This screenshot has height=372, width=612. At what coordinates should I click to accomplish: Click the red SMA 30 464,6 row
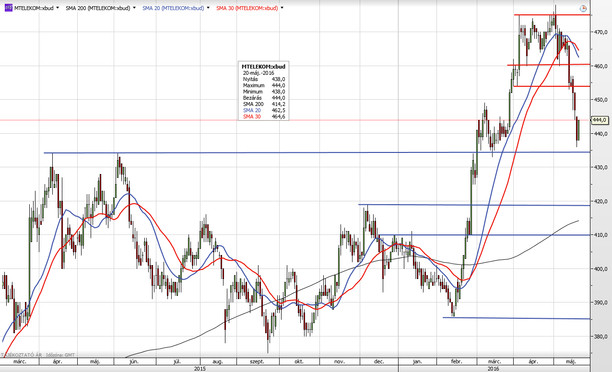[264, 116]
